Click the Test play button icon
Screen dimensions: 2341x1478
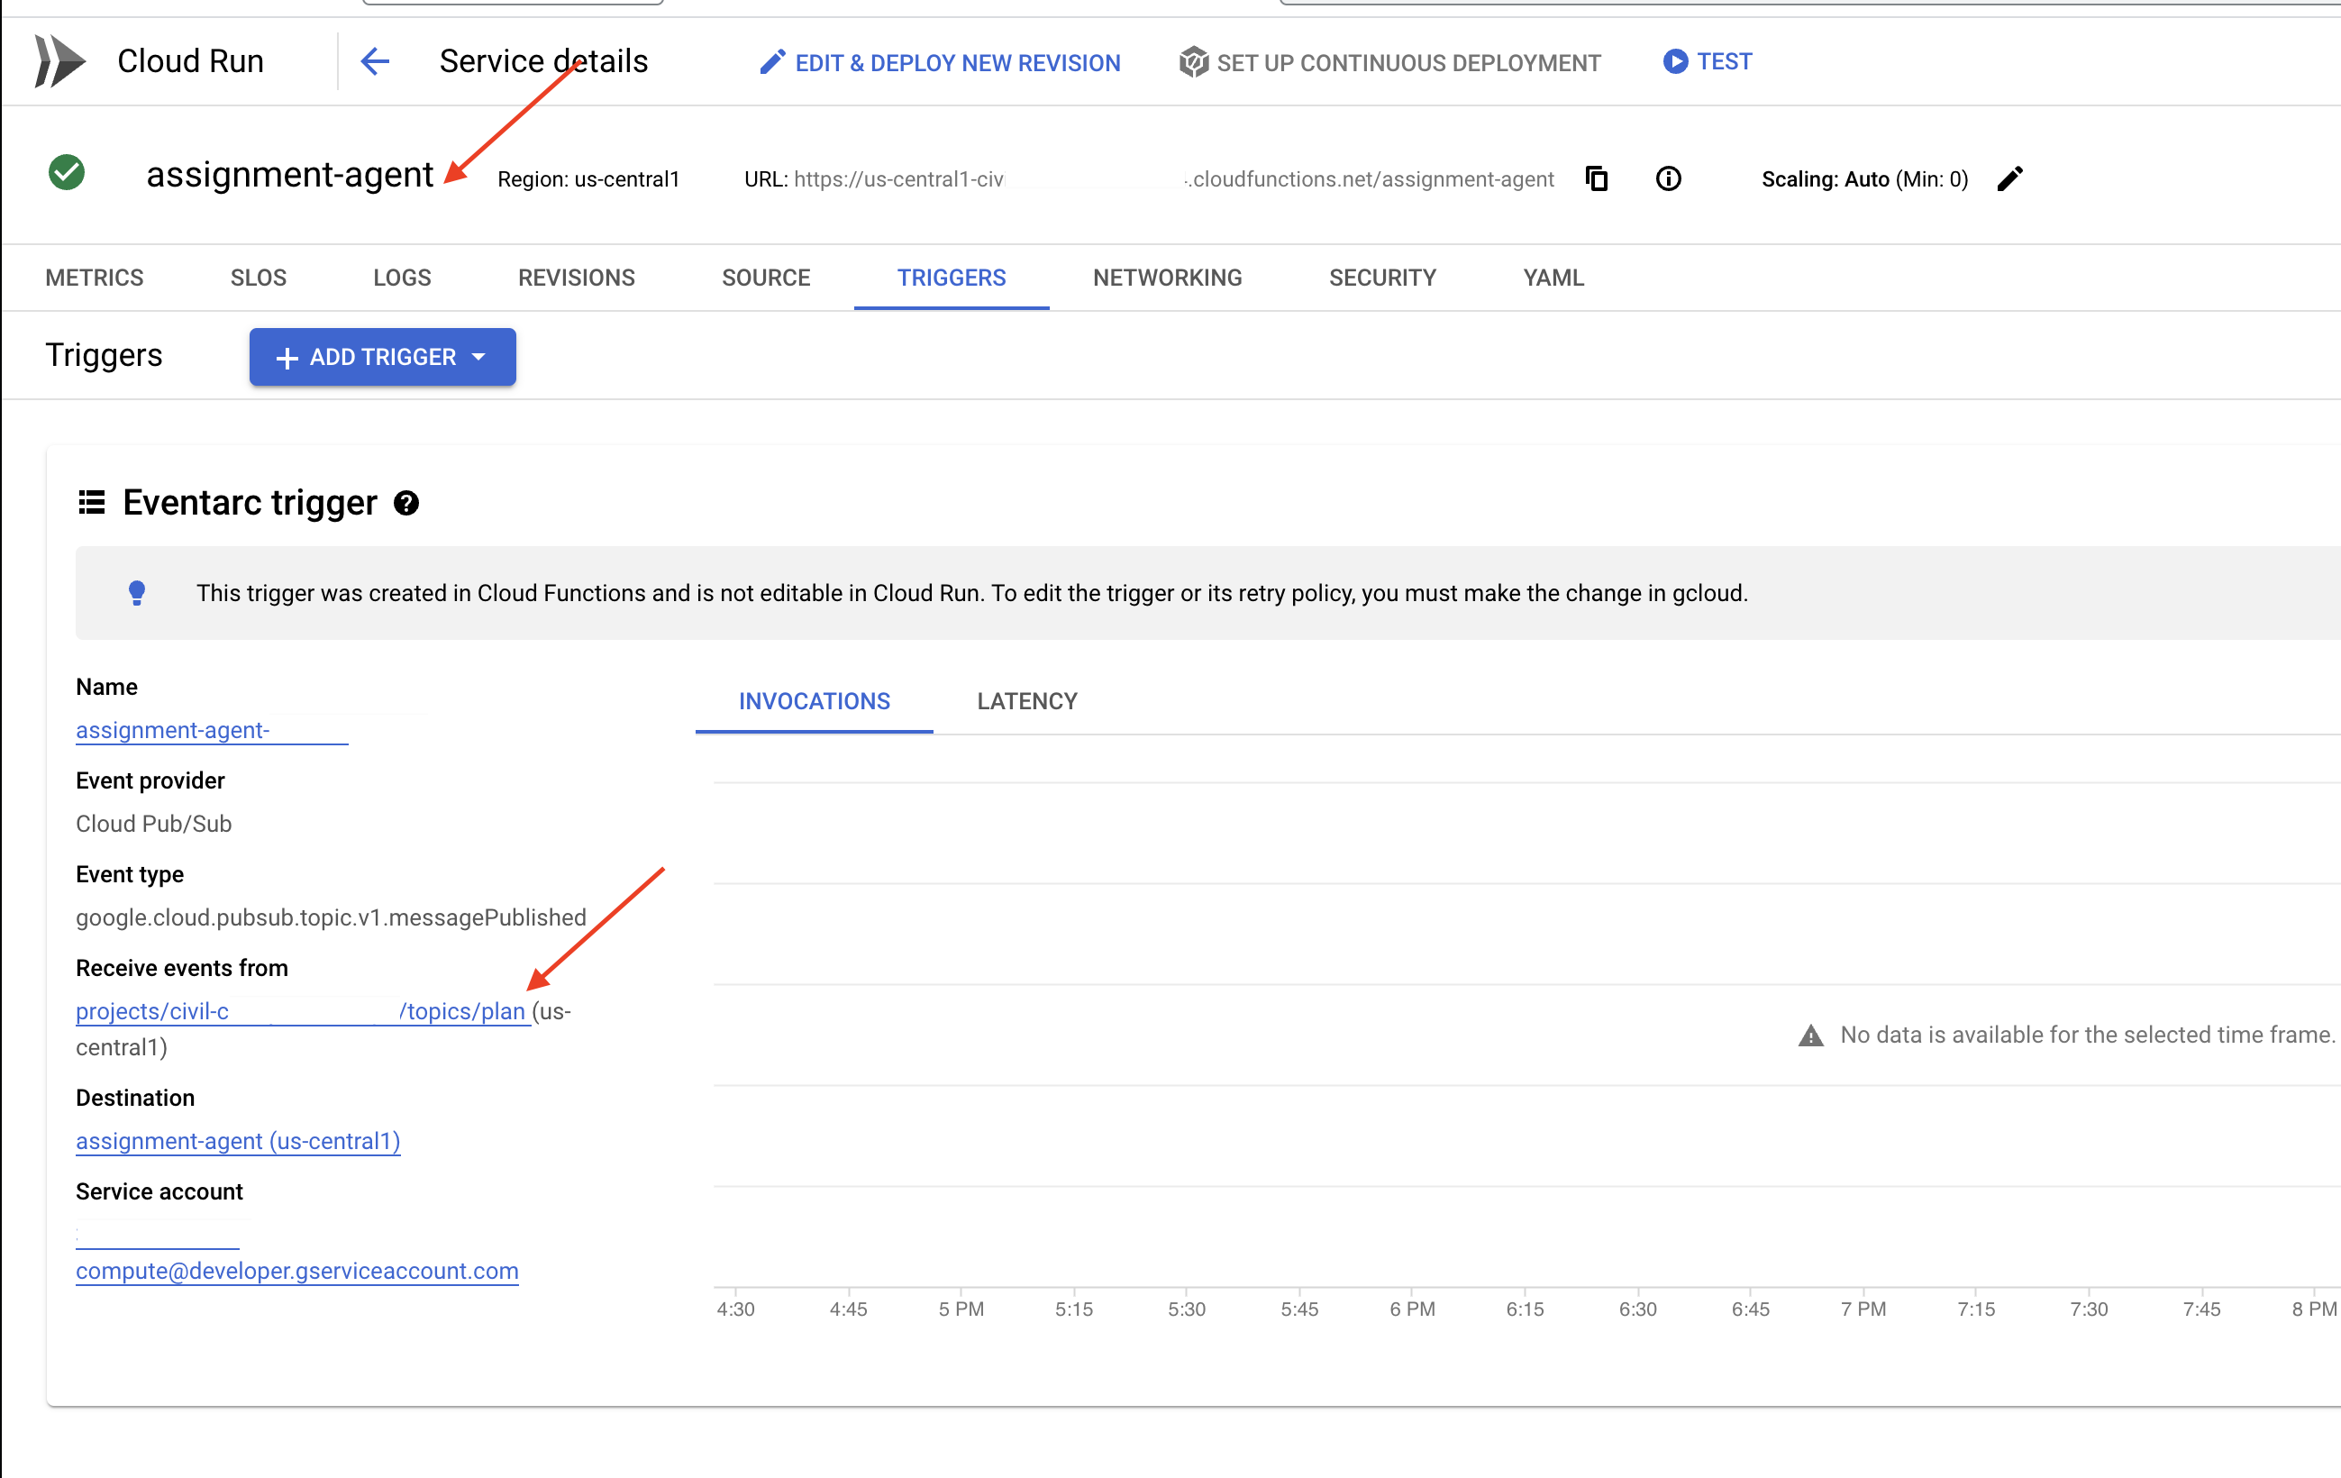[1667, 63]
